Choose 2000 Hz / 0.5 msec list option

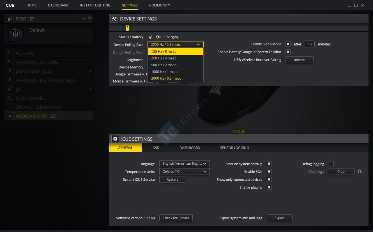pyautogui.click(x=176, y=78)
